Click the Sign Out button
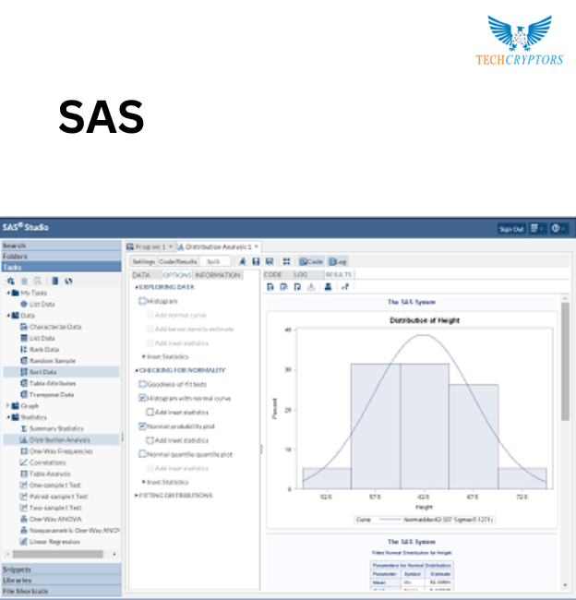The height and width of the screenshot is (600, 576). [x=511, y=229]
